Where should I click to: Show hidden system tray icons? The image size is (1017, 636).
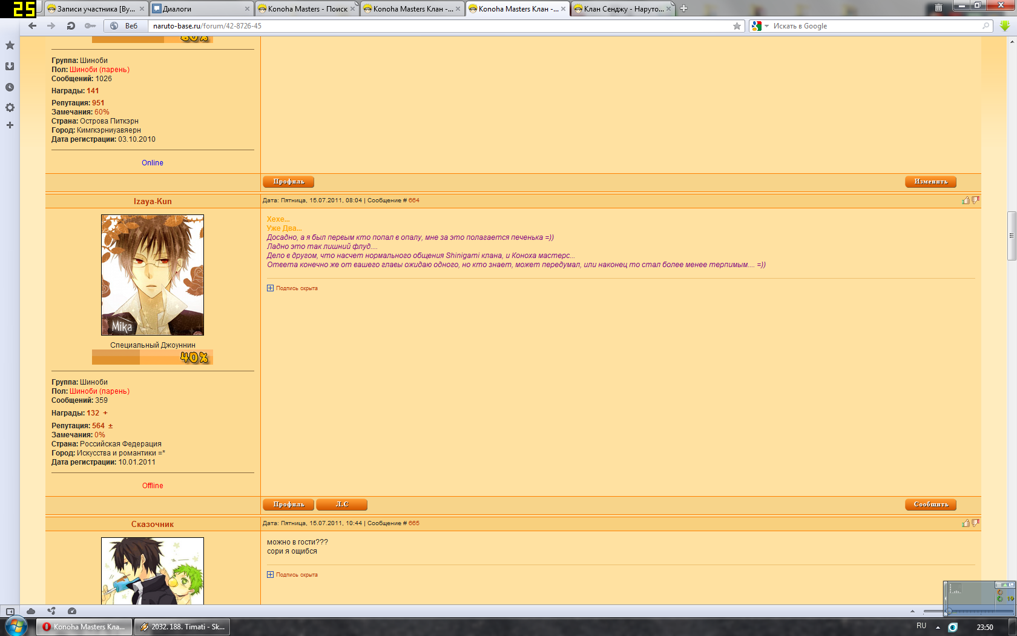pyautogui.click(x=938, y=628)
